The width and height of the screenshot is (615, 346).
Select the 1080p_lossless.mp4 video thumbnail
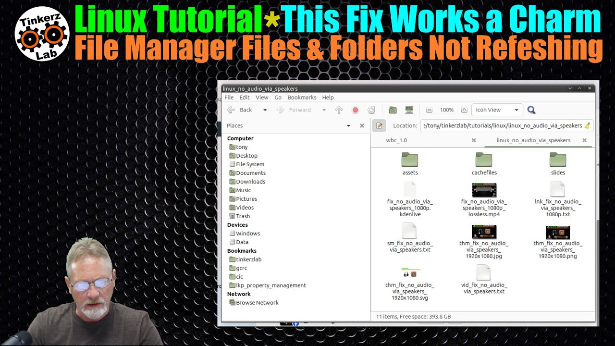(x=484, y=190)
